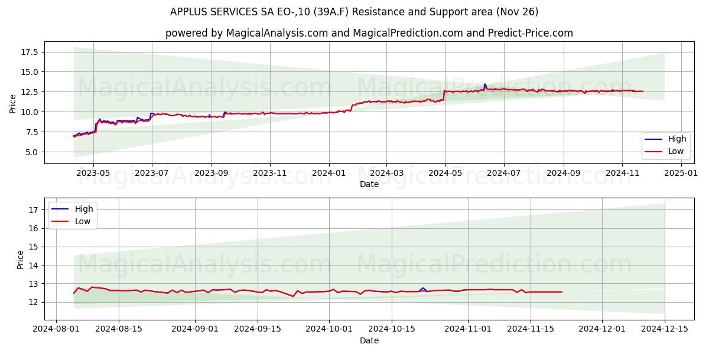This screenshot has width=709, height=354.
Task: Click the 2024-11-01 tick label
Action: 468,329
